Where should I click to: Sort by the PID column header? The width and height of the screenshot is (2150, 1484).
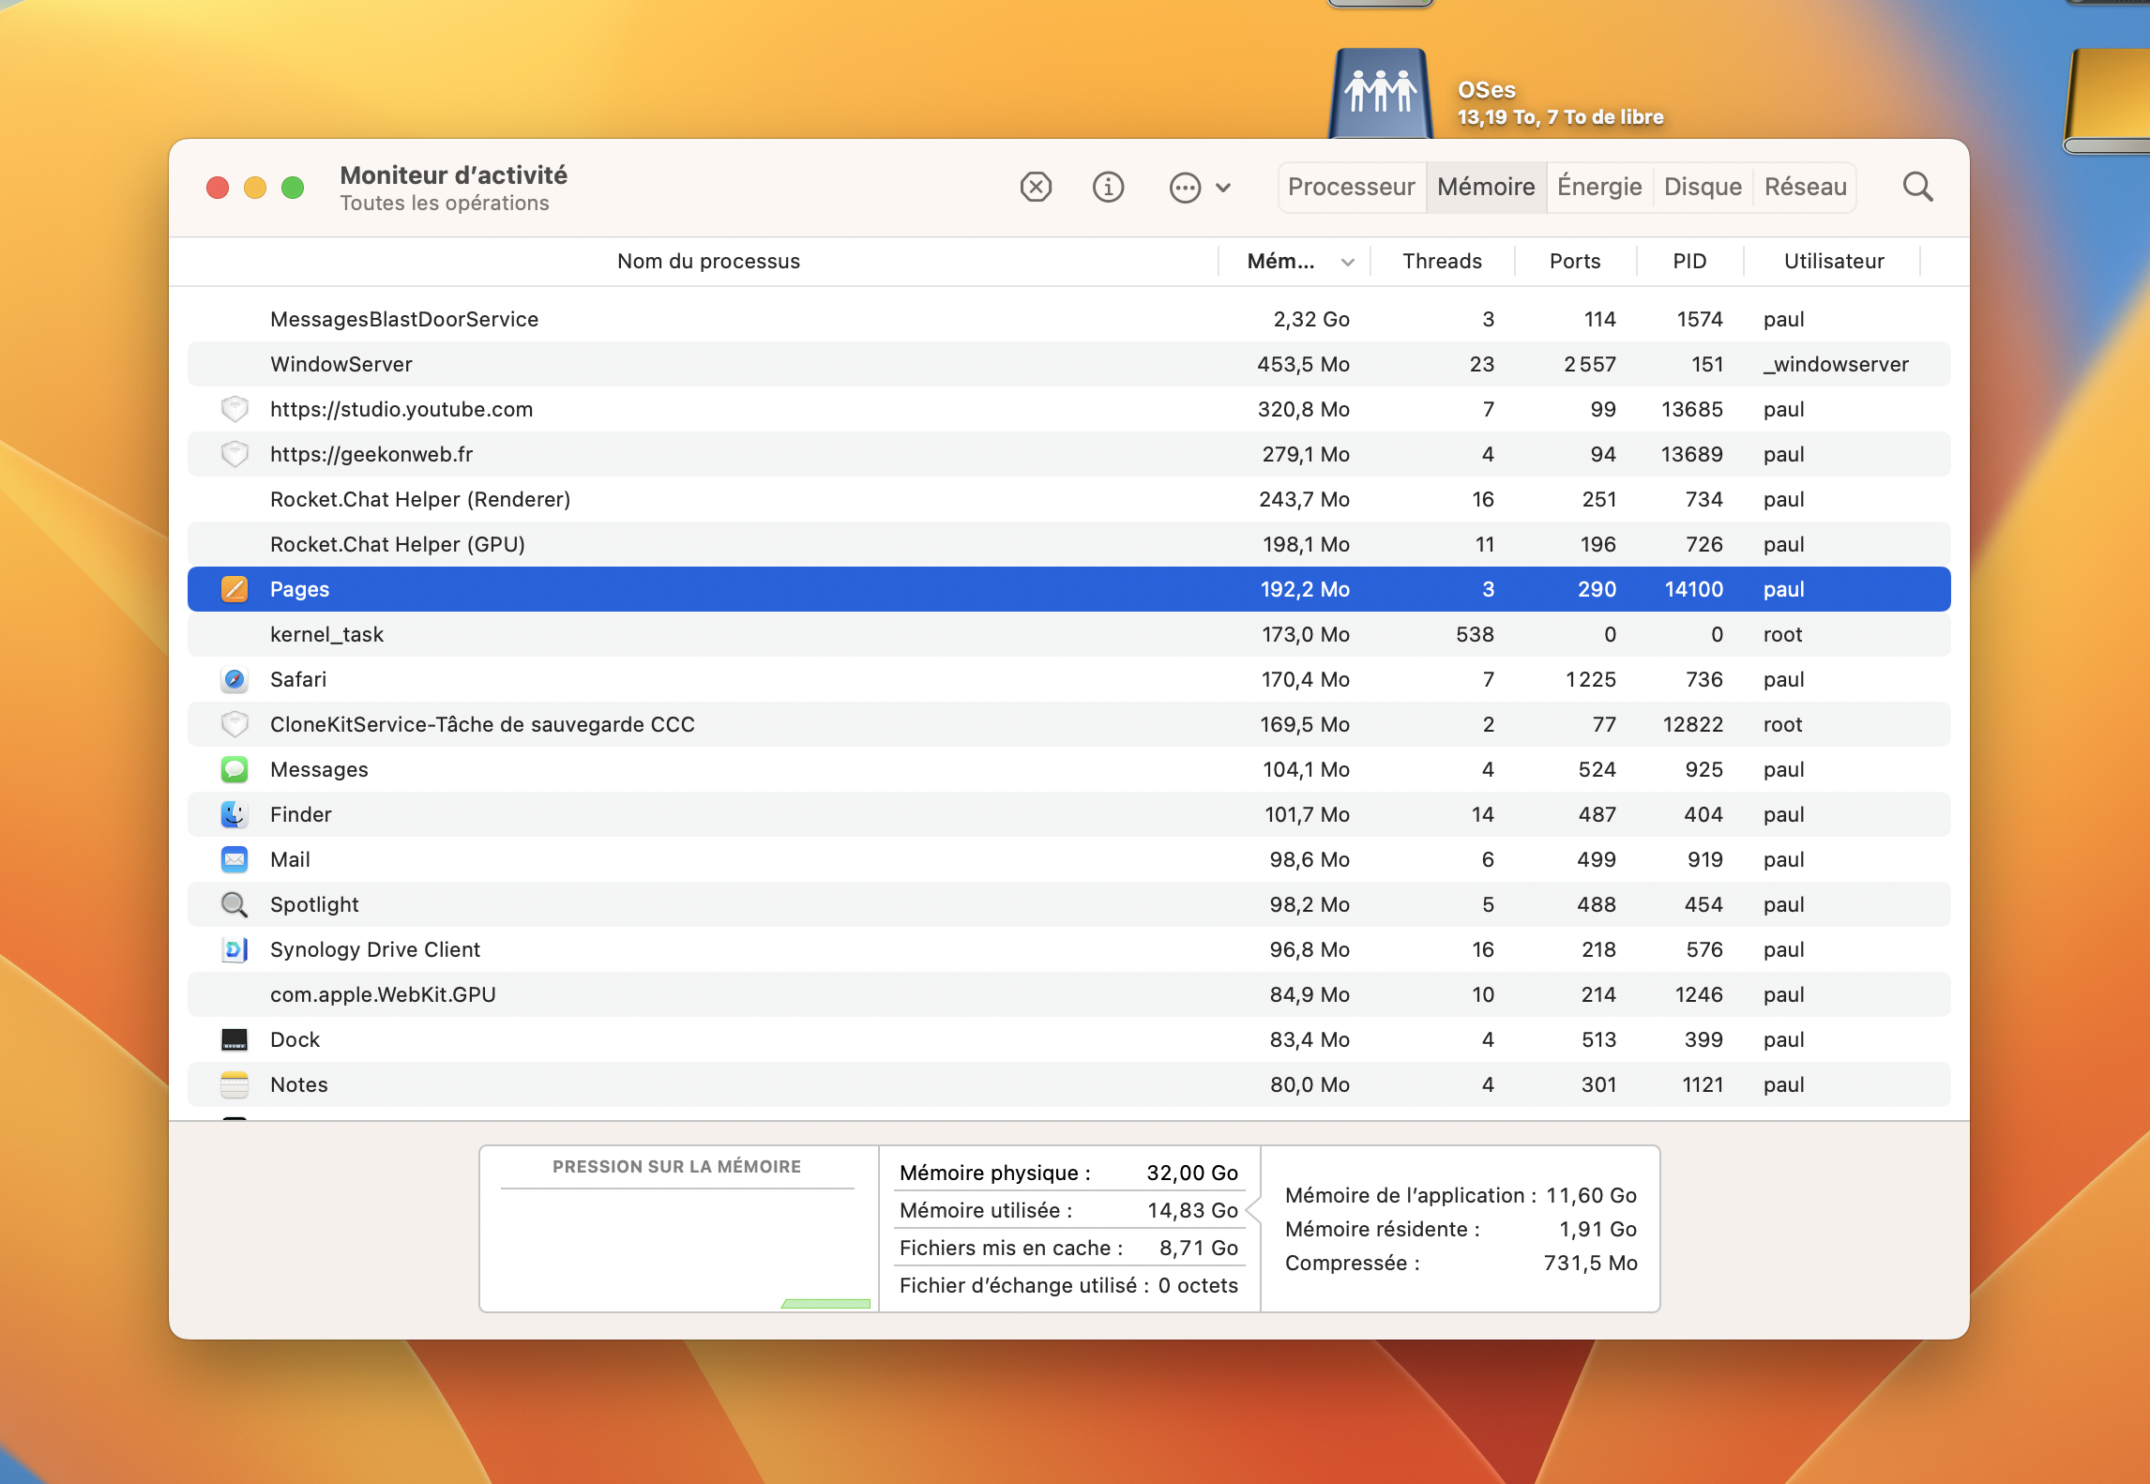[x=1689, y=261]
